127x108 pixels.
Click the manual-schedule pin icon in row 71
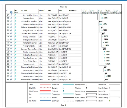[x=15, y=27]
